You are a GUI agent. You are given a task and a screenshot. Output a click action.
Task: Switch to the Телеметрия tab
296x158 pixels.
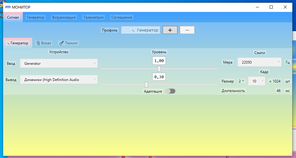93,17
